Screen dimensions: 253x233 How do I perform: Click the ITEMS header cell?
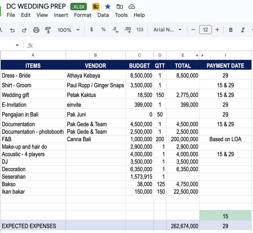click(x=33, y=65)
